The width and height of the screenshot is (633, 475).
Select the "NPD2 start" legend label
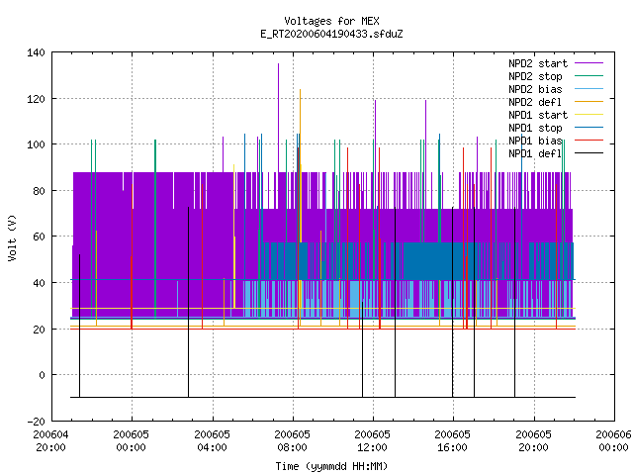538,63
